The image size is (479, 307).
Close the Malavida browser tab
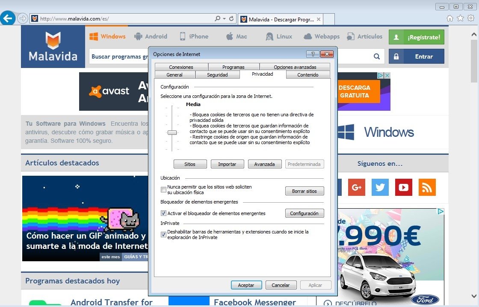(x=319, y=19)
